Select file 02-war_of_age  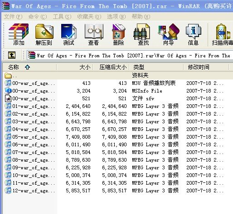pos(34,114)
